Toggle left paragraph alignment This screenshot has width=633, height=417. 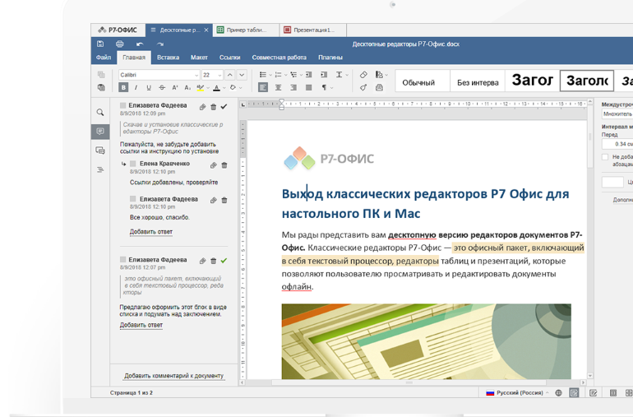(x=263, y=87)
